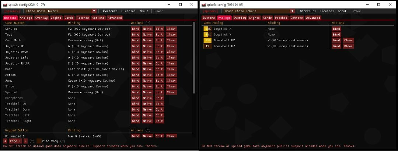Expand Chase Chase Jokers dropdown in right window
Screen dimensions: 398x151
[292, 11]
